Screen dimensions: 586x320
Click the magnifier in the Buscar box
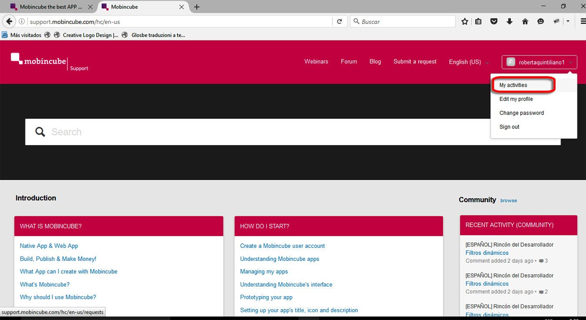(x=356, y=21)
